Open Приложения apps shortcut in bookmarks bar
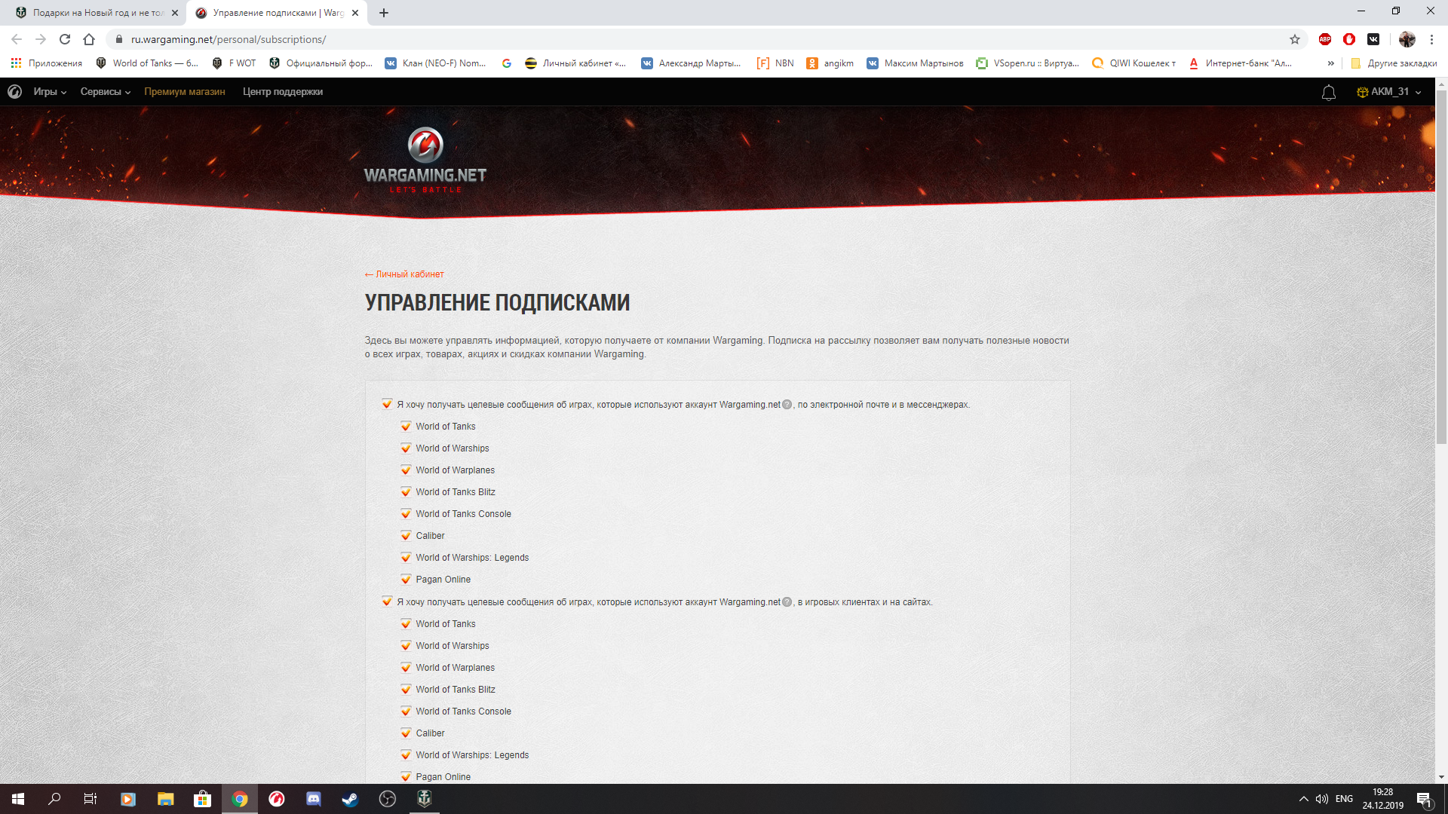This screenshot has width=1448, height=814. [x=47, y=63]
